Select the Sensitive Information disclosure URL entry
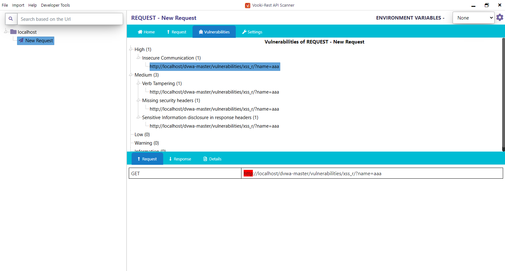This screenshot has height=271, width=505. 214,126
